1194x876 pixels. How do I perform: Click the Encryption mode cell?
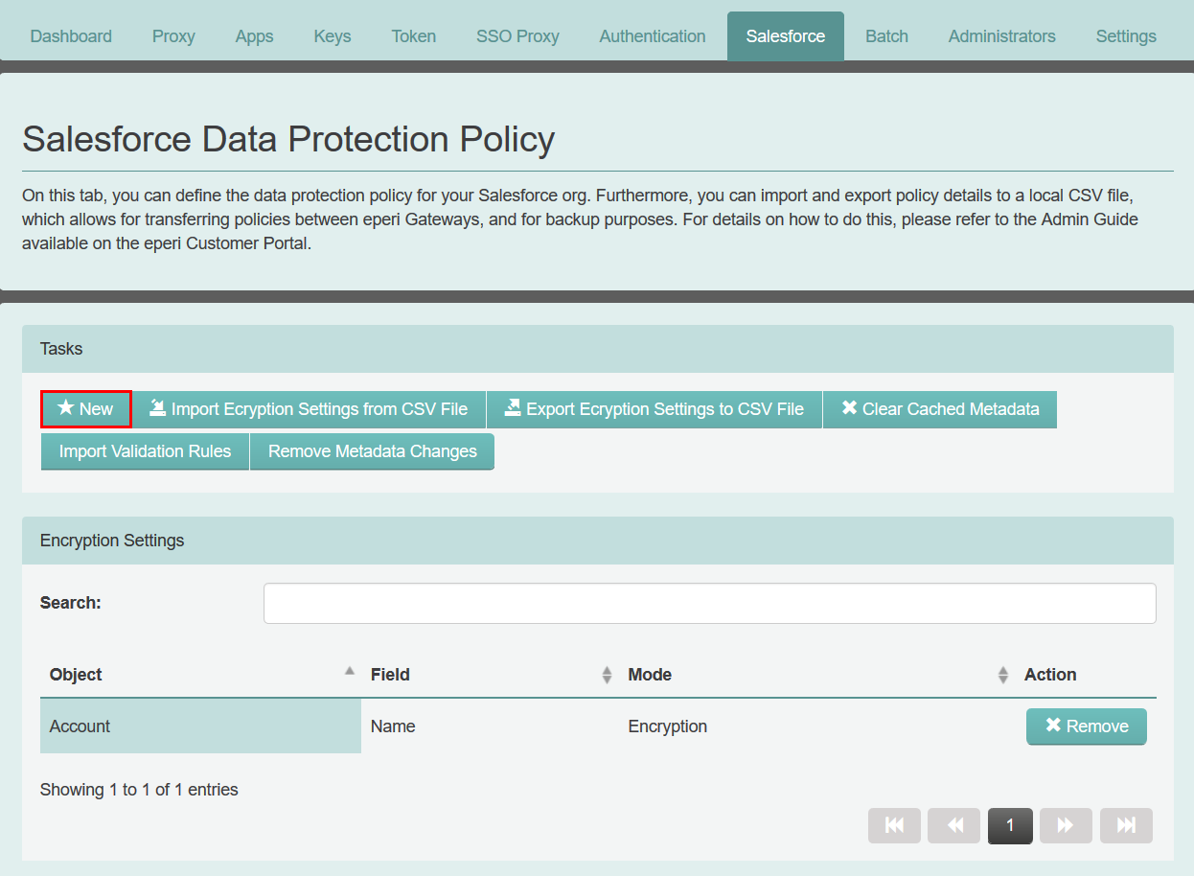pos(816,726)
